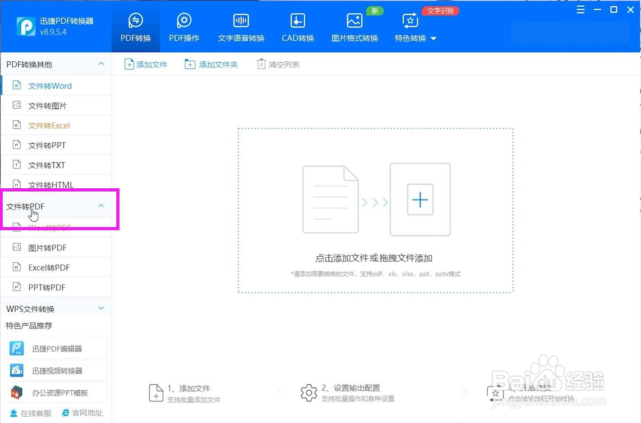Open 迅捷视频转换器 product recommendation
This screenshot has width=641, height=423.
click(x=56, y=371)
